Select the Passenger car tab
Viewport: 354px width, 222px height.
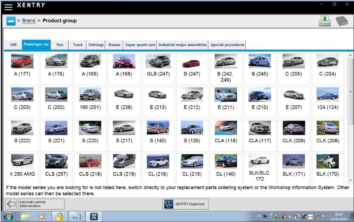click(36, 44)
